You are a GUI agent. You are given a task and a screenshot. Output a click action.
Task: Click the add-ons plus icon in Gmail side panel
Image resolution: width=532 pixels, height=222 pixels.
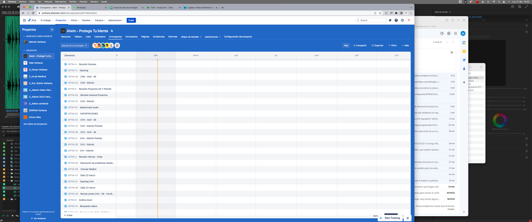tap(464, 82)
